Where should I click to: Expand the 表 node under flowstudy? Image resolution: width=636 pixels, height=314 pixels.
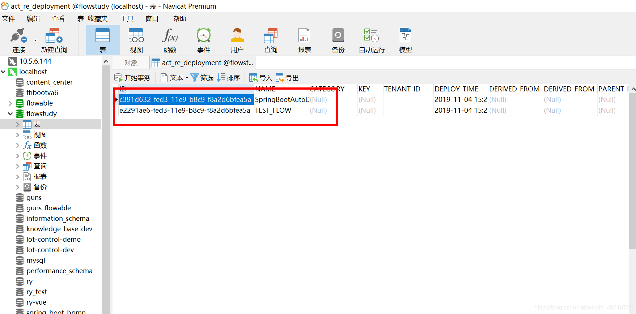pos(18,124)
